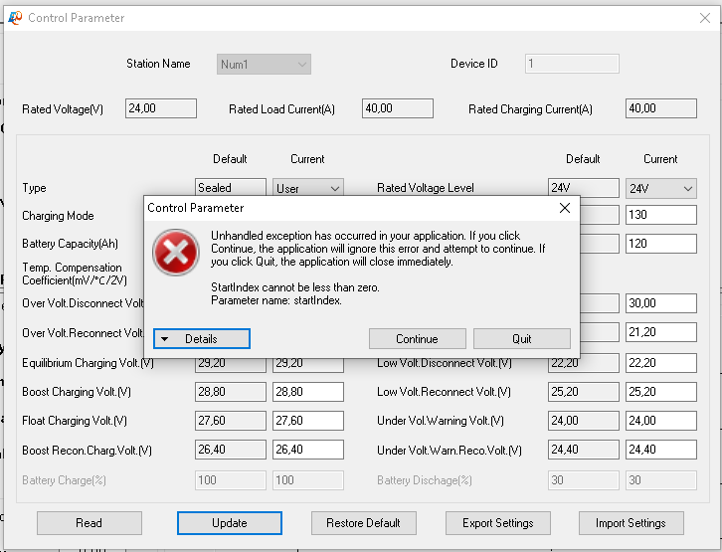Image resolution: width=722 pixels, height=552 pixels.
Task: Close the error dialog with X
Action: pos(565,208)
